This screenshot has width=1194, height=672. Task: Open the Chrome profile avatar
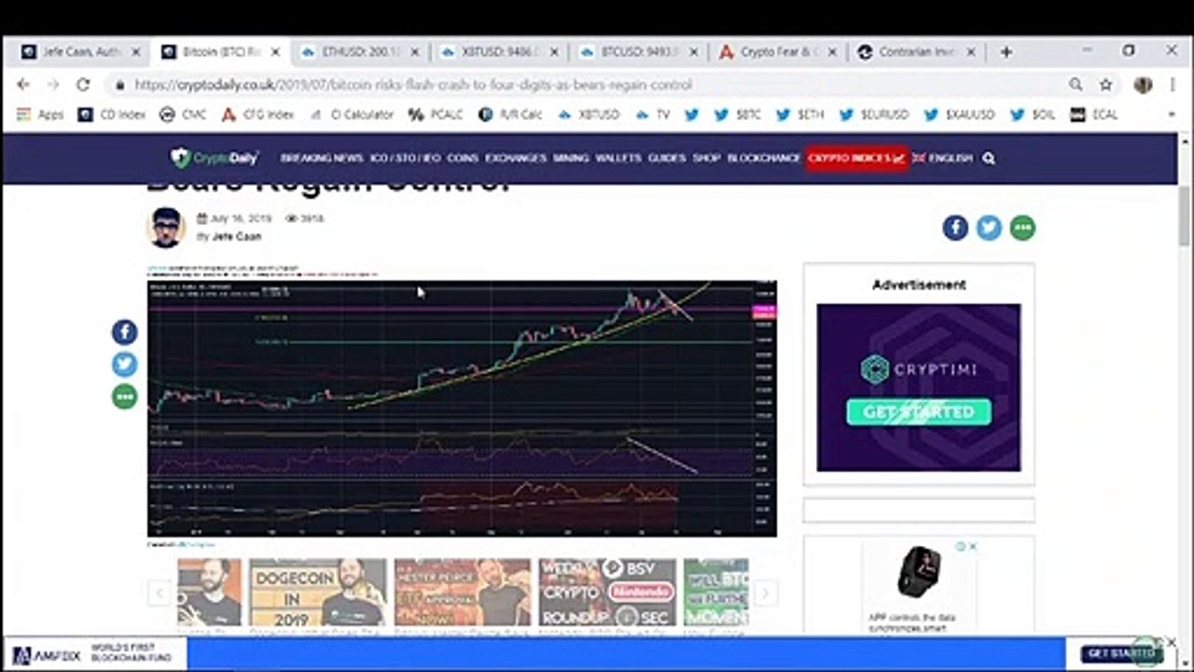tap(1143, 85)
